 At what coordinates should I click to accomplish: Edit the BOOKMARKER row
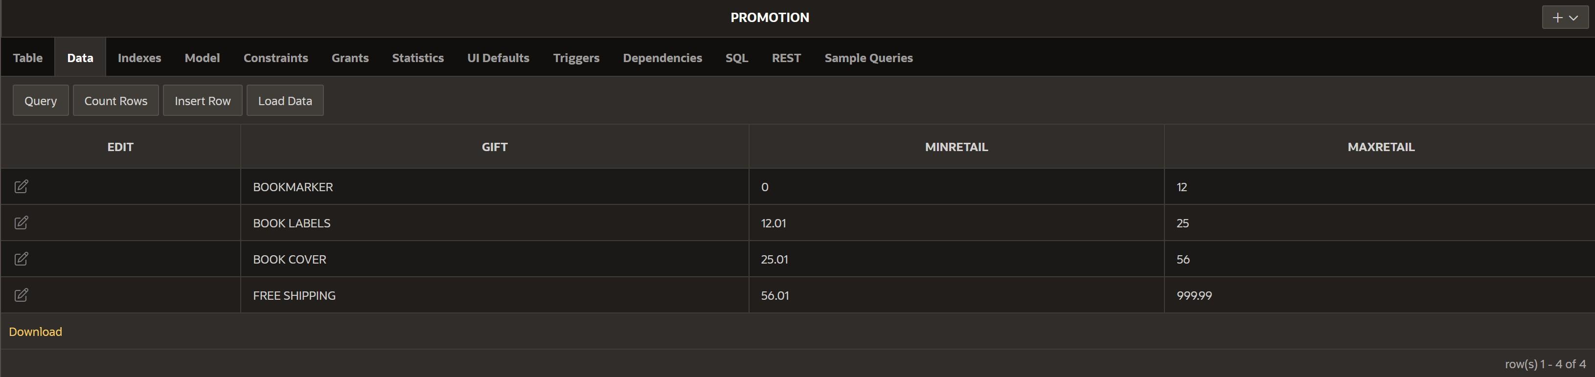click(x=21, y=186)
